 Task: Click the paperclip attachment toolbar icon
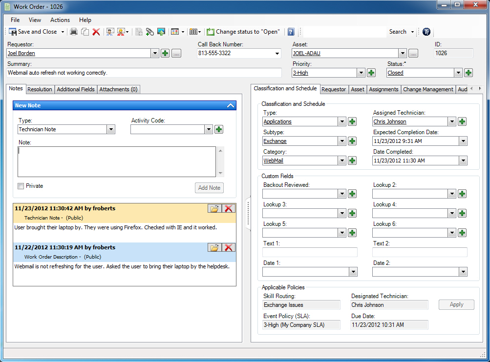[x=150, y=32]
